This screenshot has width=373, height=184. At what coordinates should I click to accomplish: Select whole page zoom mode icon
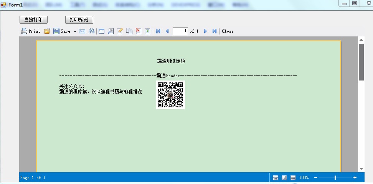pos(284,177)
